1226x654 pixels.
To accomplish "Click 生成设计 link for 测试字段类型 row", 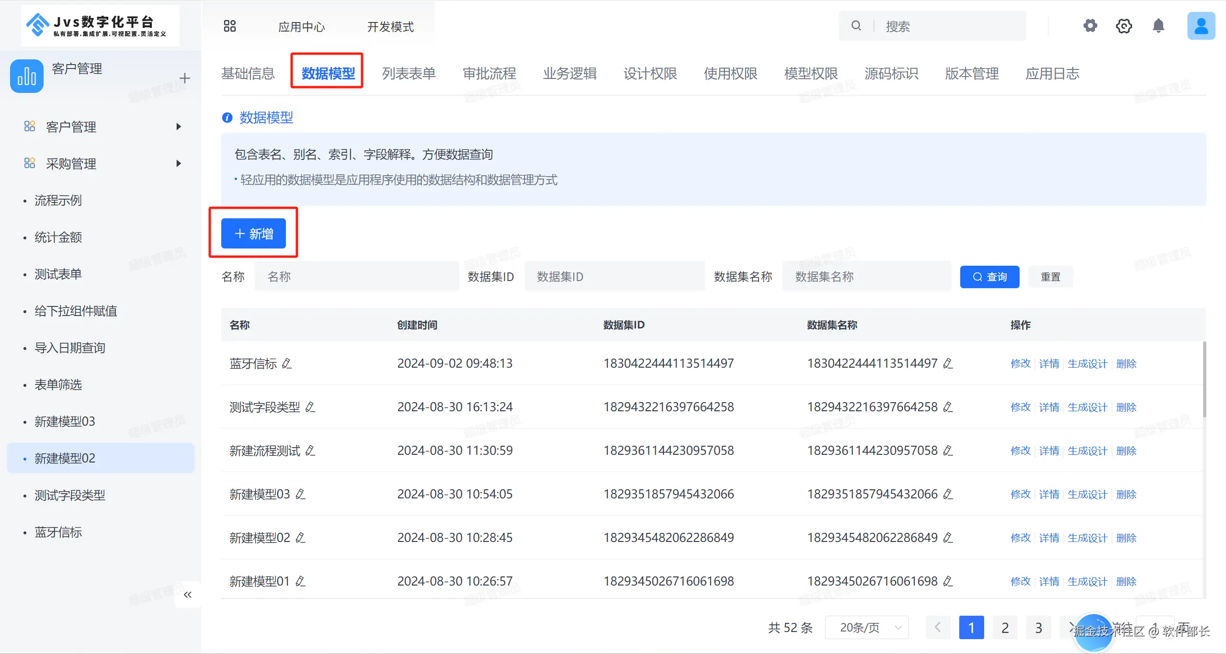I will coord(1087,407).
